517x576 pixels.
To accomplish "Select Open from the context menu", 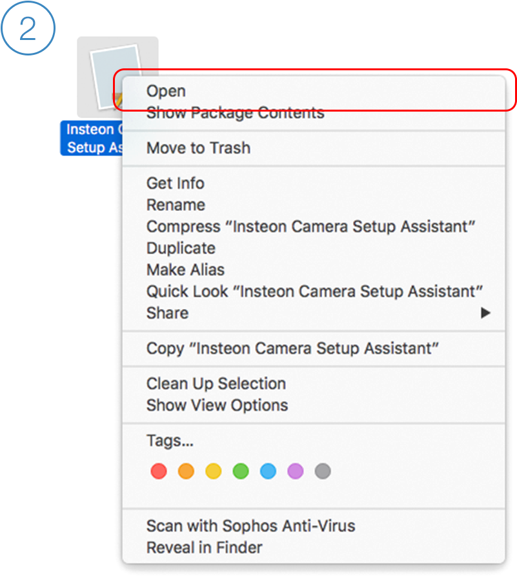I will point(167,91).
